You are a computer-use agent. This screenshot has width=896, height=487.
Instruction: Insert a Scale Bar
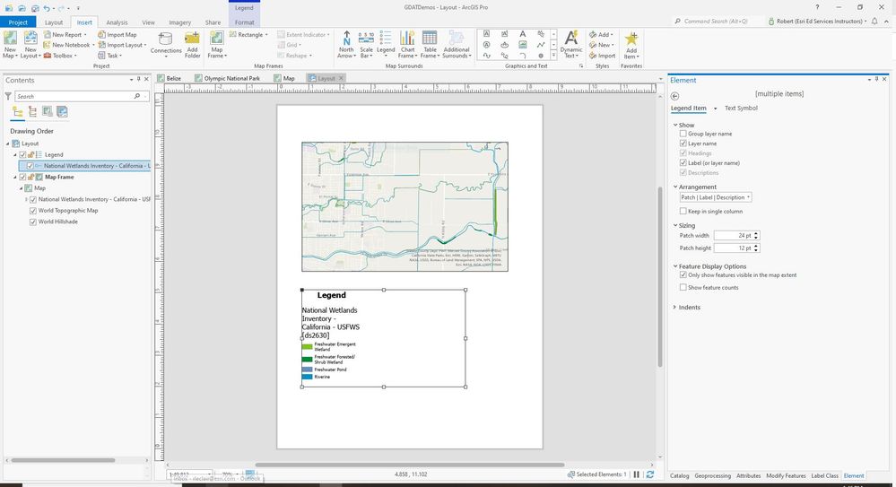[x=366, y=39]
